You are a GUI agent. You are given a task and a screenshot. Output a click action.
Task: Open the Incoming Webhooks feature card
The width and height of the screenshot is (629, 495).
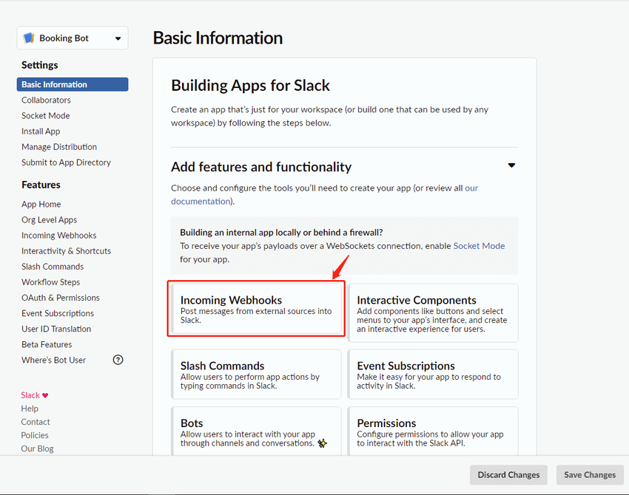(256, 310)
